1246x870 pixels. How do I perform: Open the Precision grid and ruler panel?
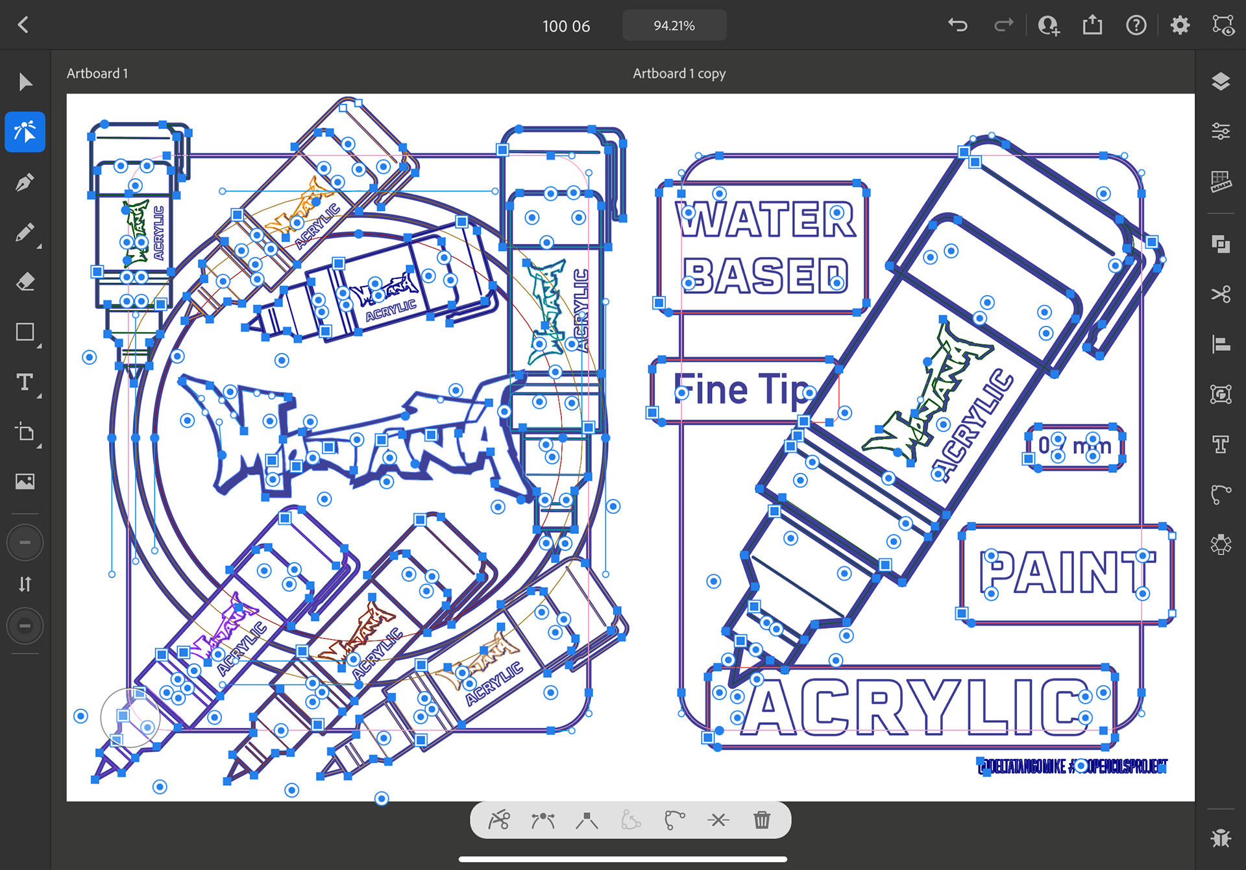tap(1221, 182)
